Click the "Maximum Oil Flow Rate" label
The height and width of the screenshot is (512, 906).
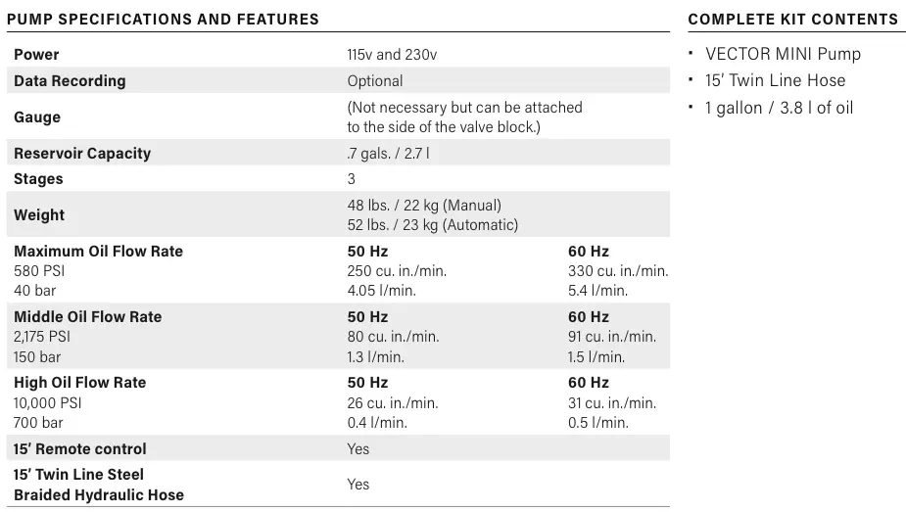98,251
